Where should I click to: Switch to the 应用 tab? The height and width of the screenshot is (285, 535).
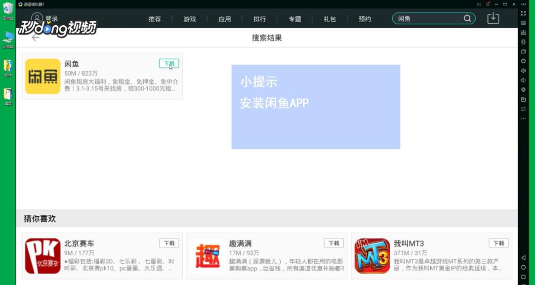tap(224, 19)
